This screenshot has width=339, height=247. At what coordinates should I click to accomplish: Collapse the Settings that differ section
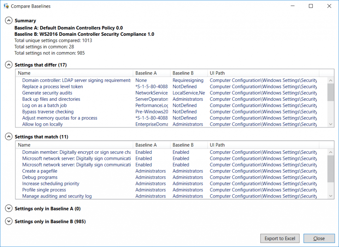pyautogui.click(x=9, y=65)
